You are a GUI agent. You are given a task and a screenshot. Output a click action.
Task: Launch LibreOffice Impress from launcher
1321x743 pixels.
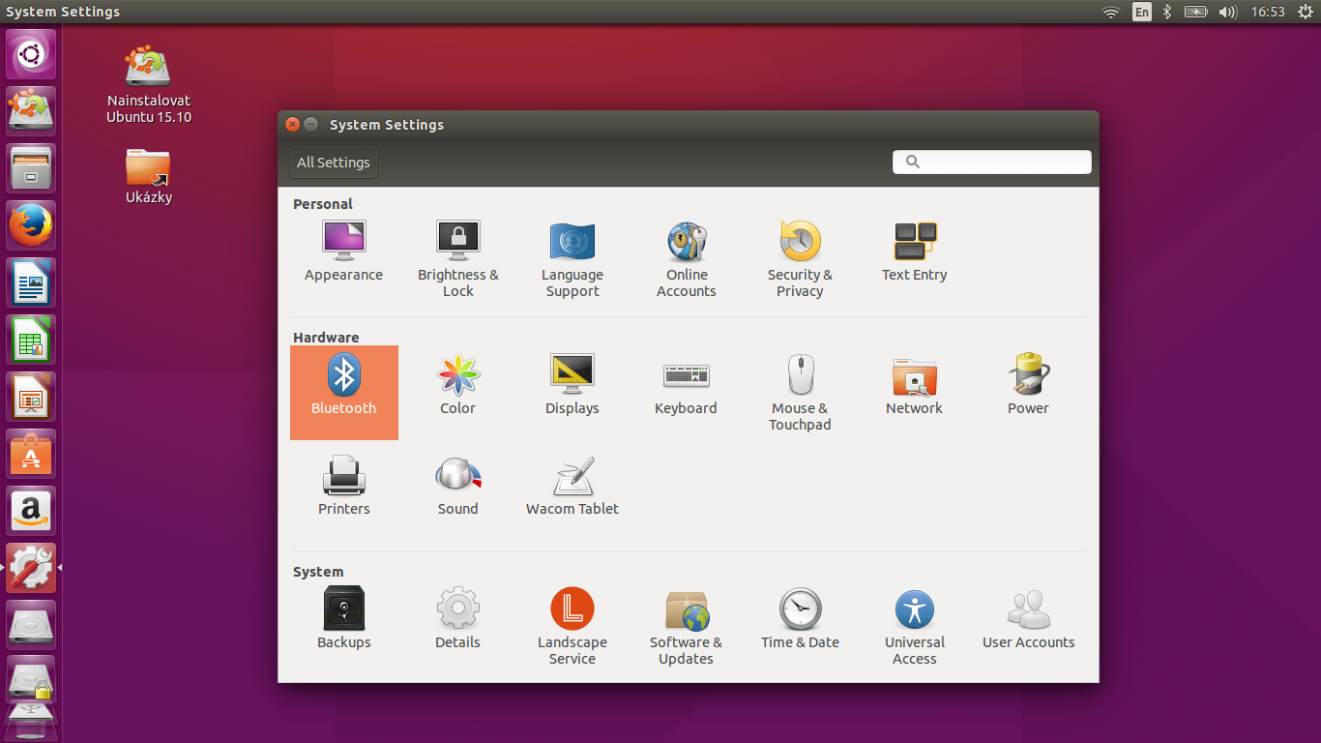(32, 397)
